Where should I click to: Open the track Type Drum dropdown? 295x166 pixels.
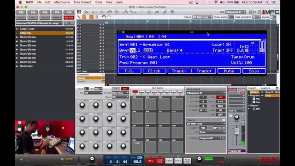(212, 132)
